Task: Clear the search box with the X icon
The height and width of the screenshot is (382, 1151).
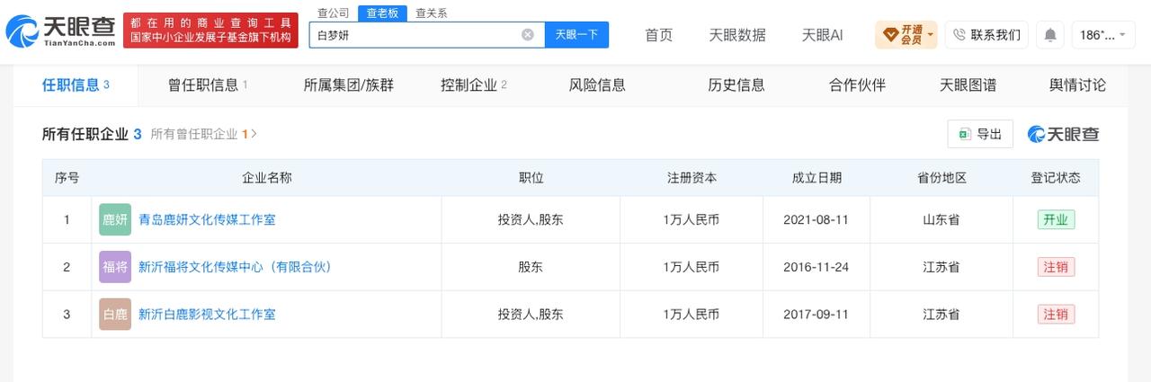Action: click(528, 35)
